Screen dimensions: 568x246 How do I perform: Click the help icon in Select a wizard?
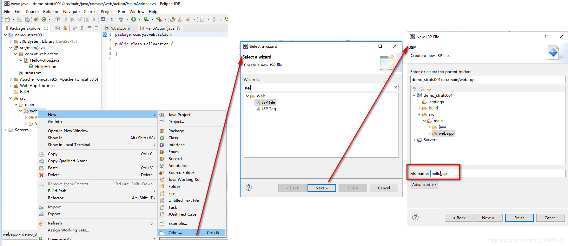point(249,188)
